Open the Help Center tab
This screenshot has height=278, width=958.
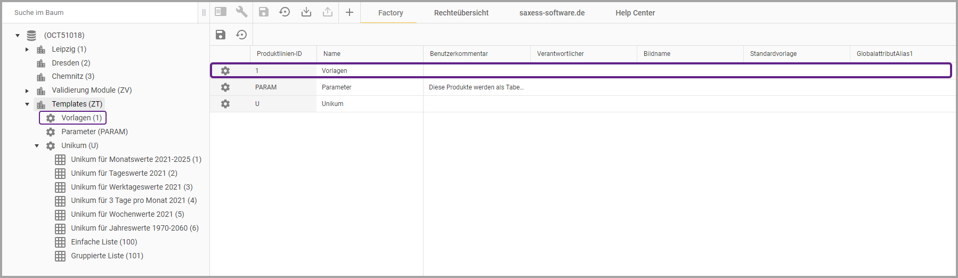click(635, 13)
